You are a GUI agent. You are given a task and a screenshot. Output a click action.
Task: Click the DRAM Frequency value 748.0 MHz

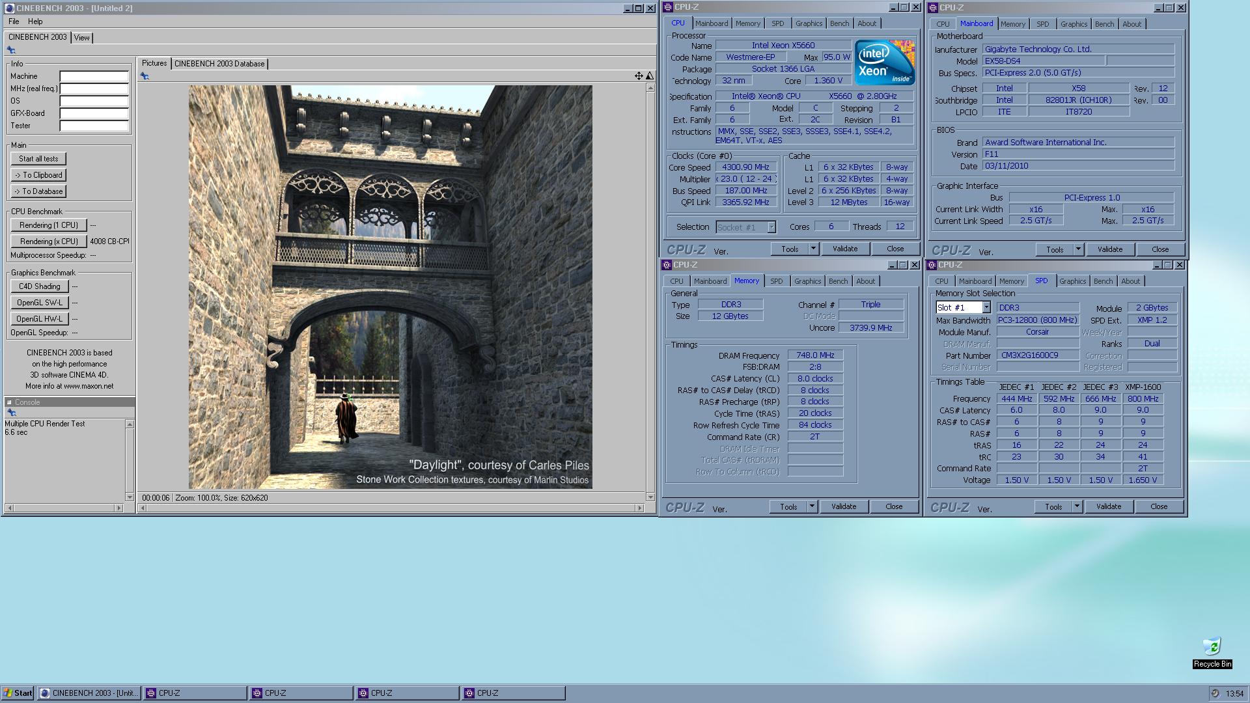click(x=815, y=355)
